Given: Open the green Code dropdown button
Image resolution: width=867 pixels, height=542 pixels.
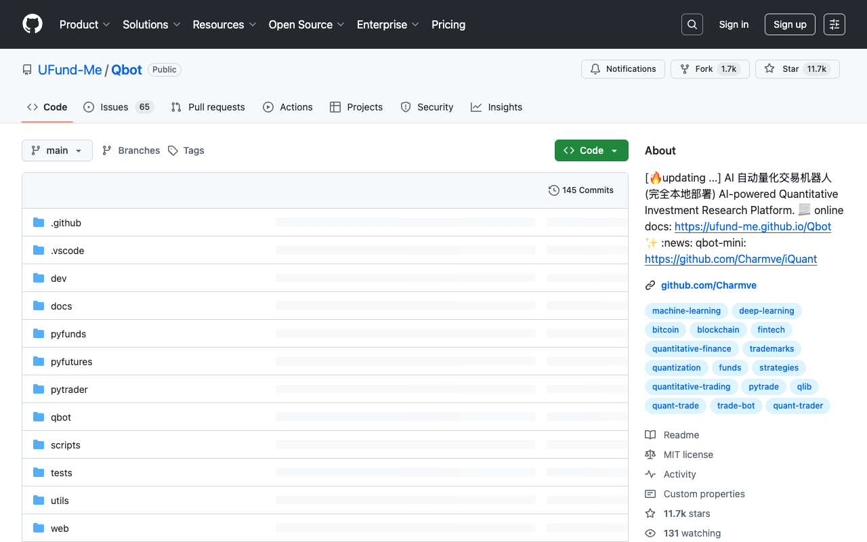Looking at the screenshot, I should point(591,150).
